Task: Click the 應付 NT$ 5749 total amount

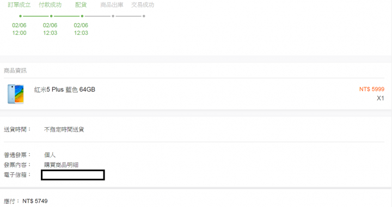Action: 26,201
